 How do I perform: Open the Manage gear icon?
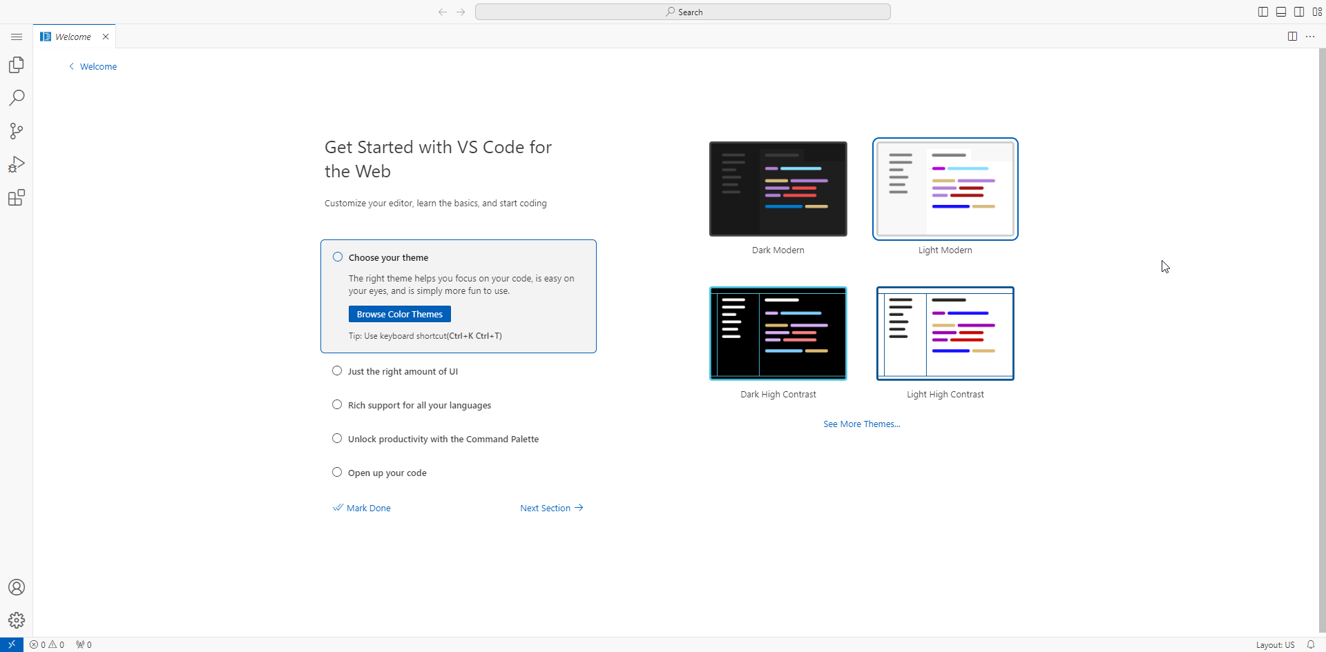17,620
